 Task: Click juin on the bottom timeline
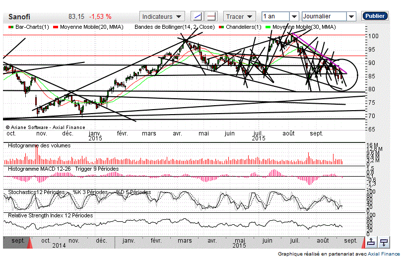click(x=268, y=241)
